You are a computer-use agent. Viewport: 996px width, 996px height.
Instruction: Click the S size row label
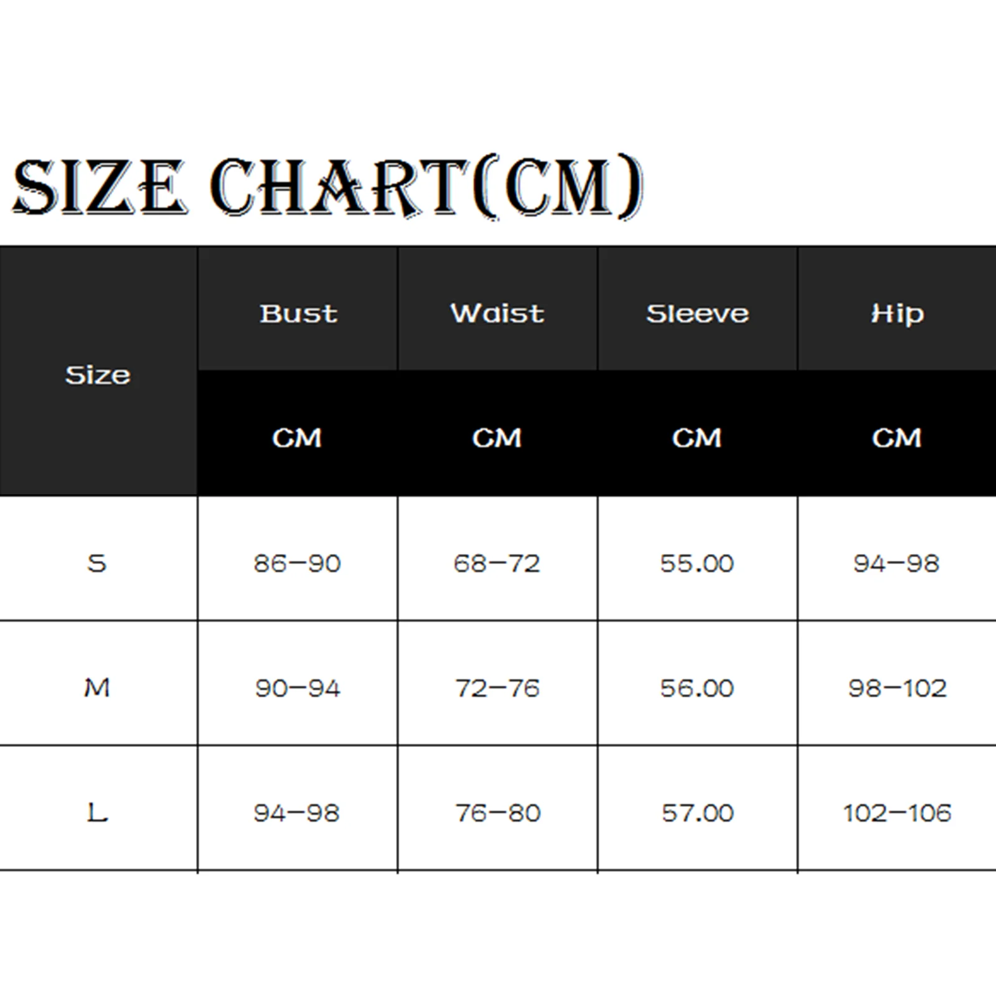tap(97, 563)
